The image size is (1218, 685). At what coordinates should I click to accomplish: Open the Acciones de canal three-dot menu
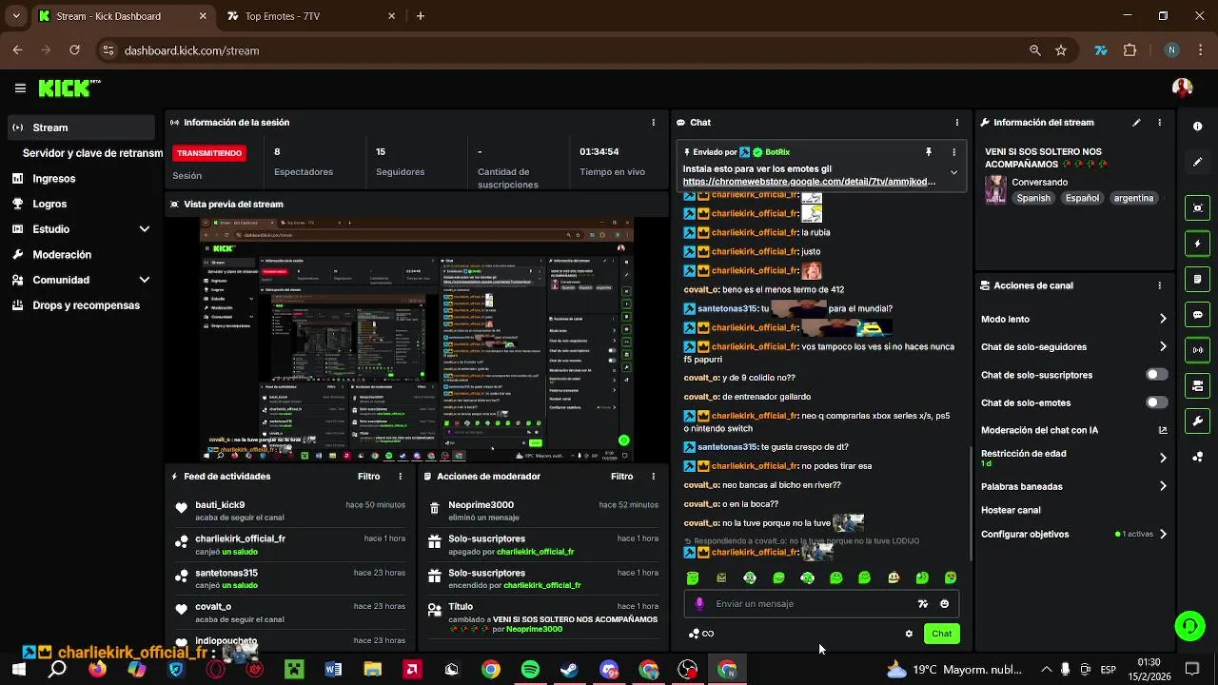pyautogui.click(x=1159, y=285)
